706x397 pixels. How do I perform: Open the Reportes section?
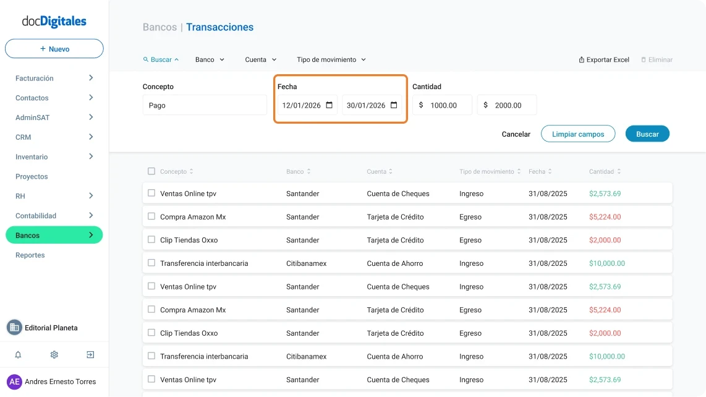click(30, 255)
